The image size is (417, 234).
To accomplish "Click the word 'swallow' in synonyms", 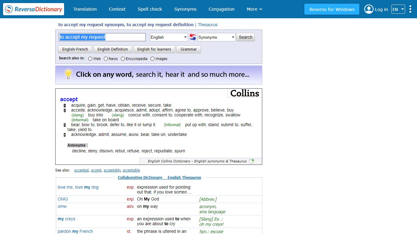I will 233,115.
